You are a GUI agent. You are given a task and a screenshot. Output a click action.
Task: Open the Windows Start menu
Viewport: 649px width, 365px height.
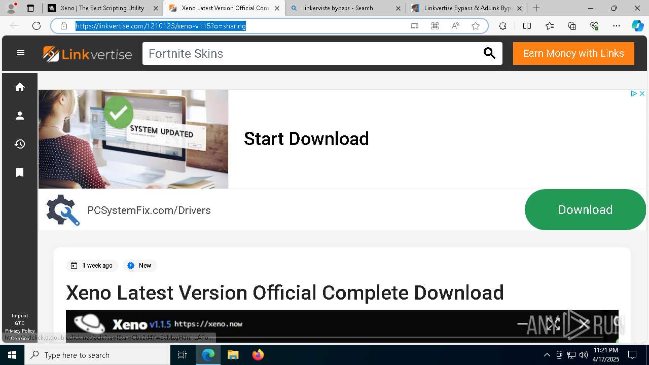coord(12,355)
